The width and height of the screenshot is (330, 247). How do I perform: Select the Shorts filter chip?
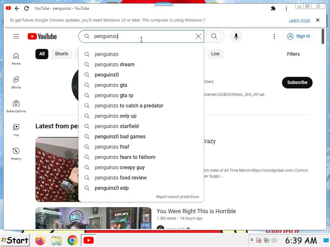coord(62,54)
